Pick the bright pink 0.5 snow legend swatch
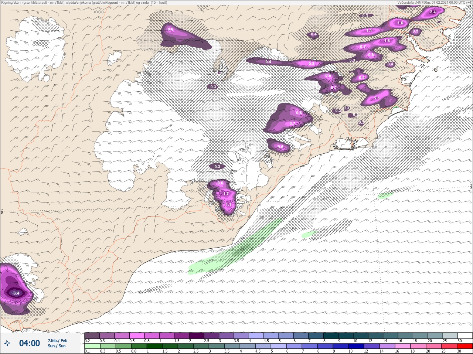Screen dimensions: 473x354 [x=137, y=336]
